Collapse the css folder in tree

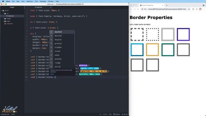tap(3, 14)
